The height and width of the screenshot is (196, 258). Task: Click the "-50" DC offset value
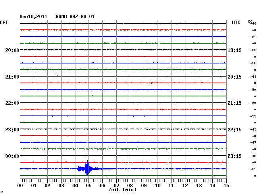(253, 90)
